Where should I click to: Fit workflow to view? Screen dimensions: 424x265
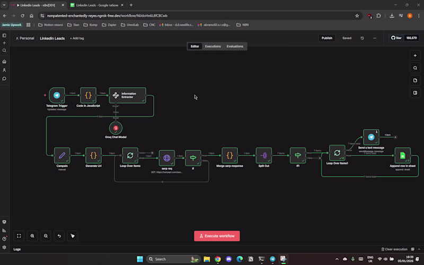pos(19,236)
